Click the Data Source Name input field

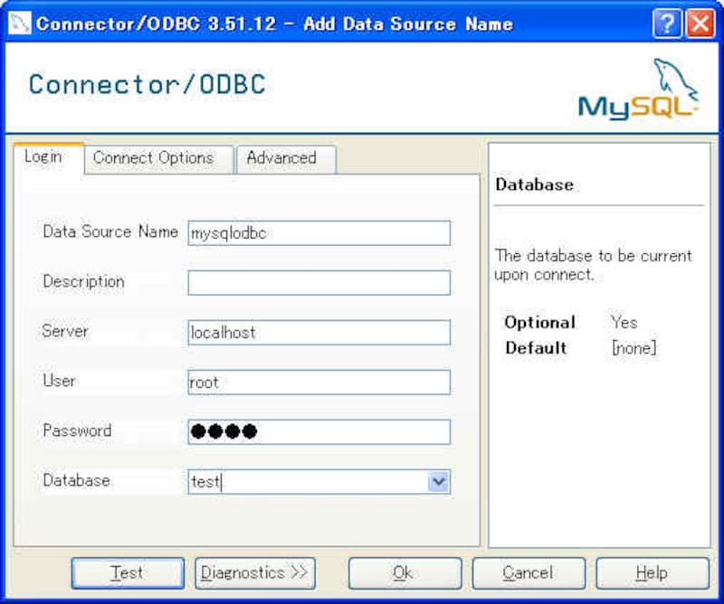click(319, 233)
